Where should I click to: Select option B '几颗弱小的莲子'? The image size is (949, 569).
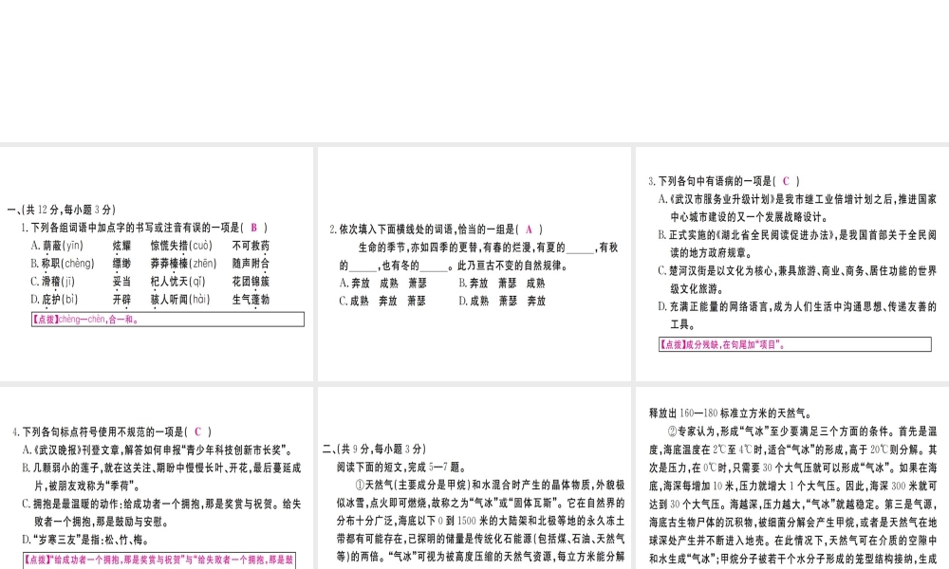pyautogui.click(x=161, y=476)
